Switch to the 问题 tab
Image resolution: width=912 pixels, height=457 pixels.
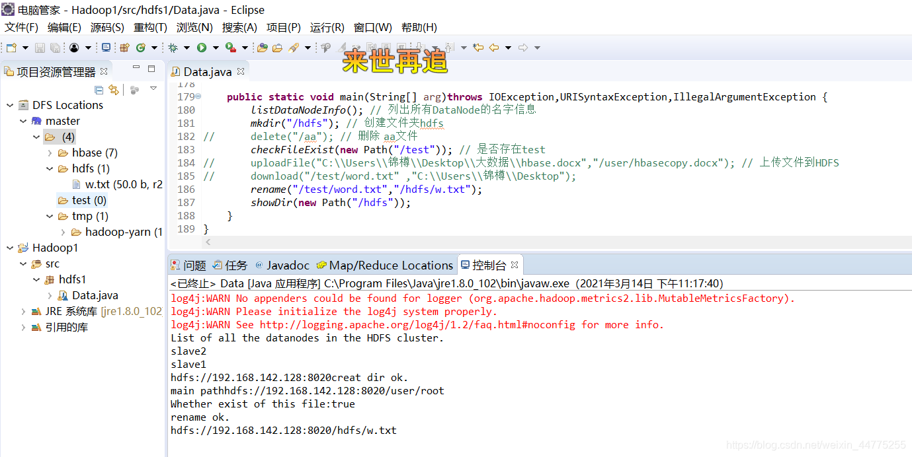[x=188, y=265]
